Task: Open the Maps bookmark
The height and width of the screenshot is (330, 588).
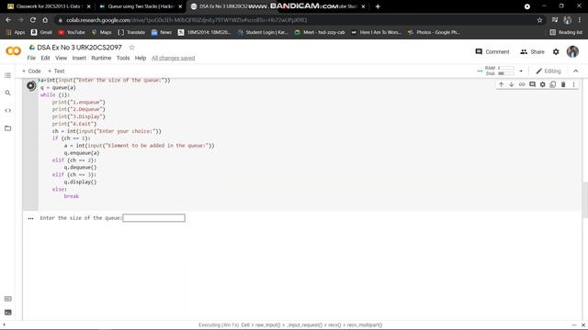Action: pos(102,32)
